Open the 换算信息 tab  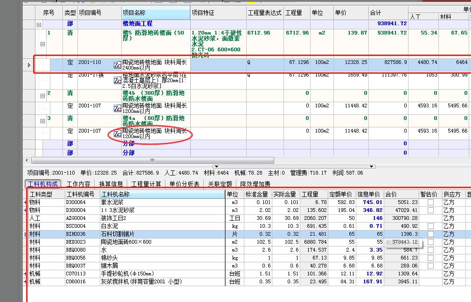(111, 184)
